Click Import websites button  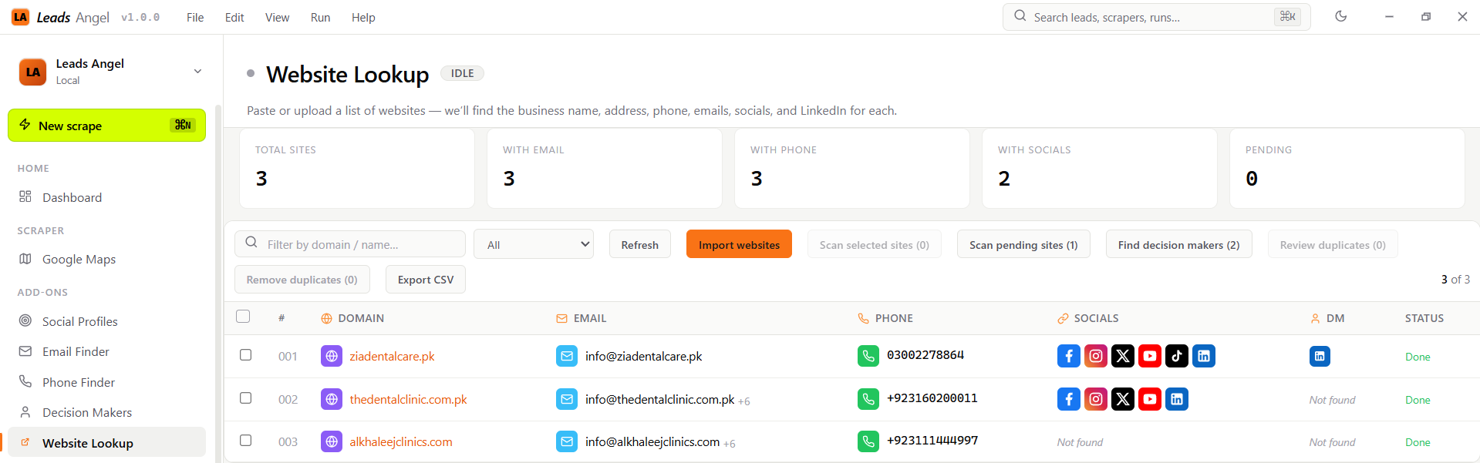coord(739,244)
